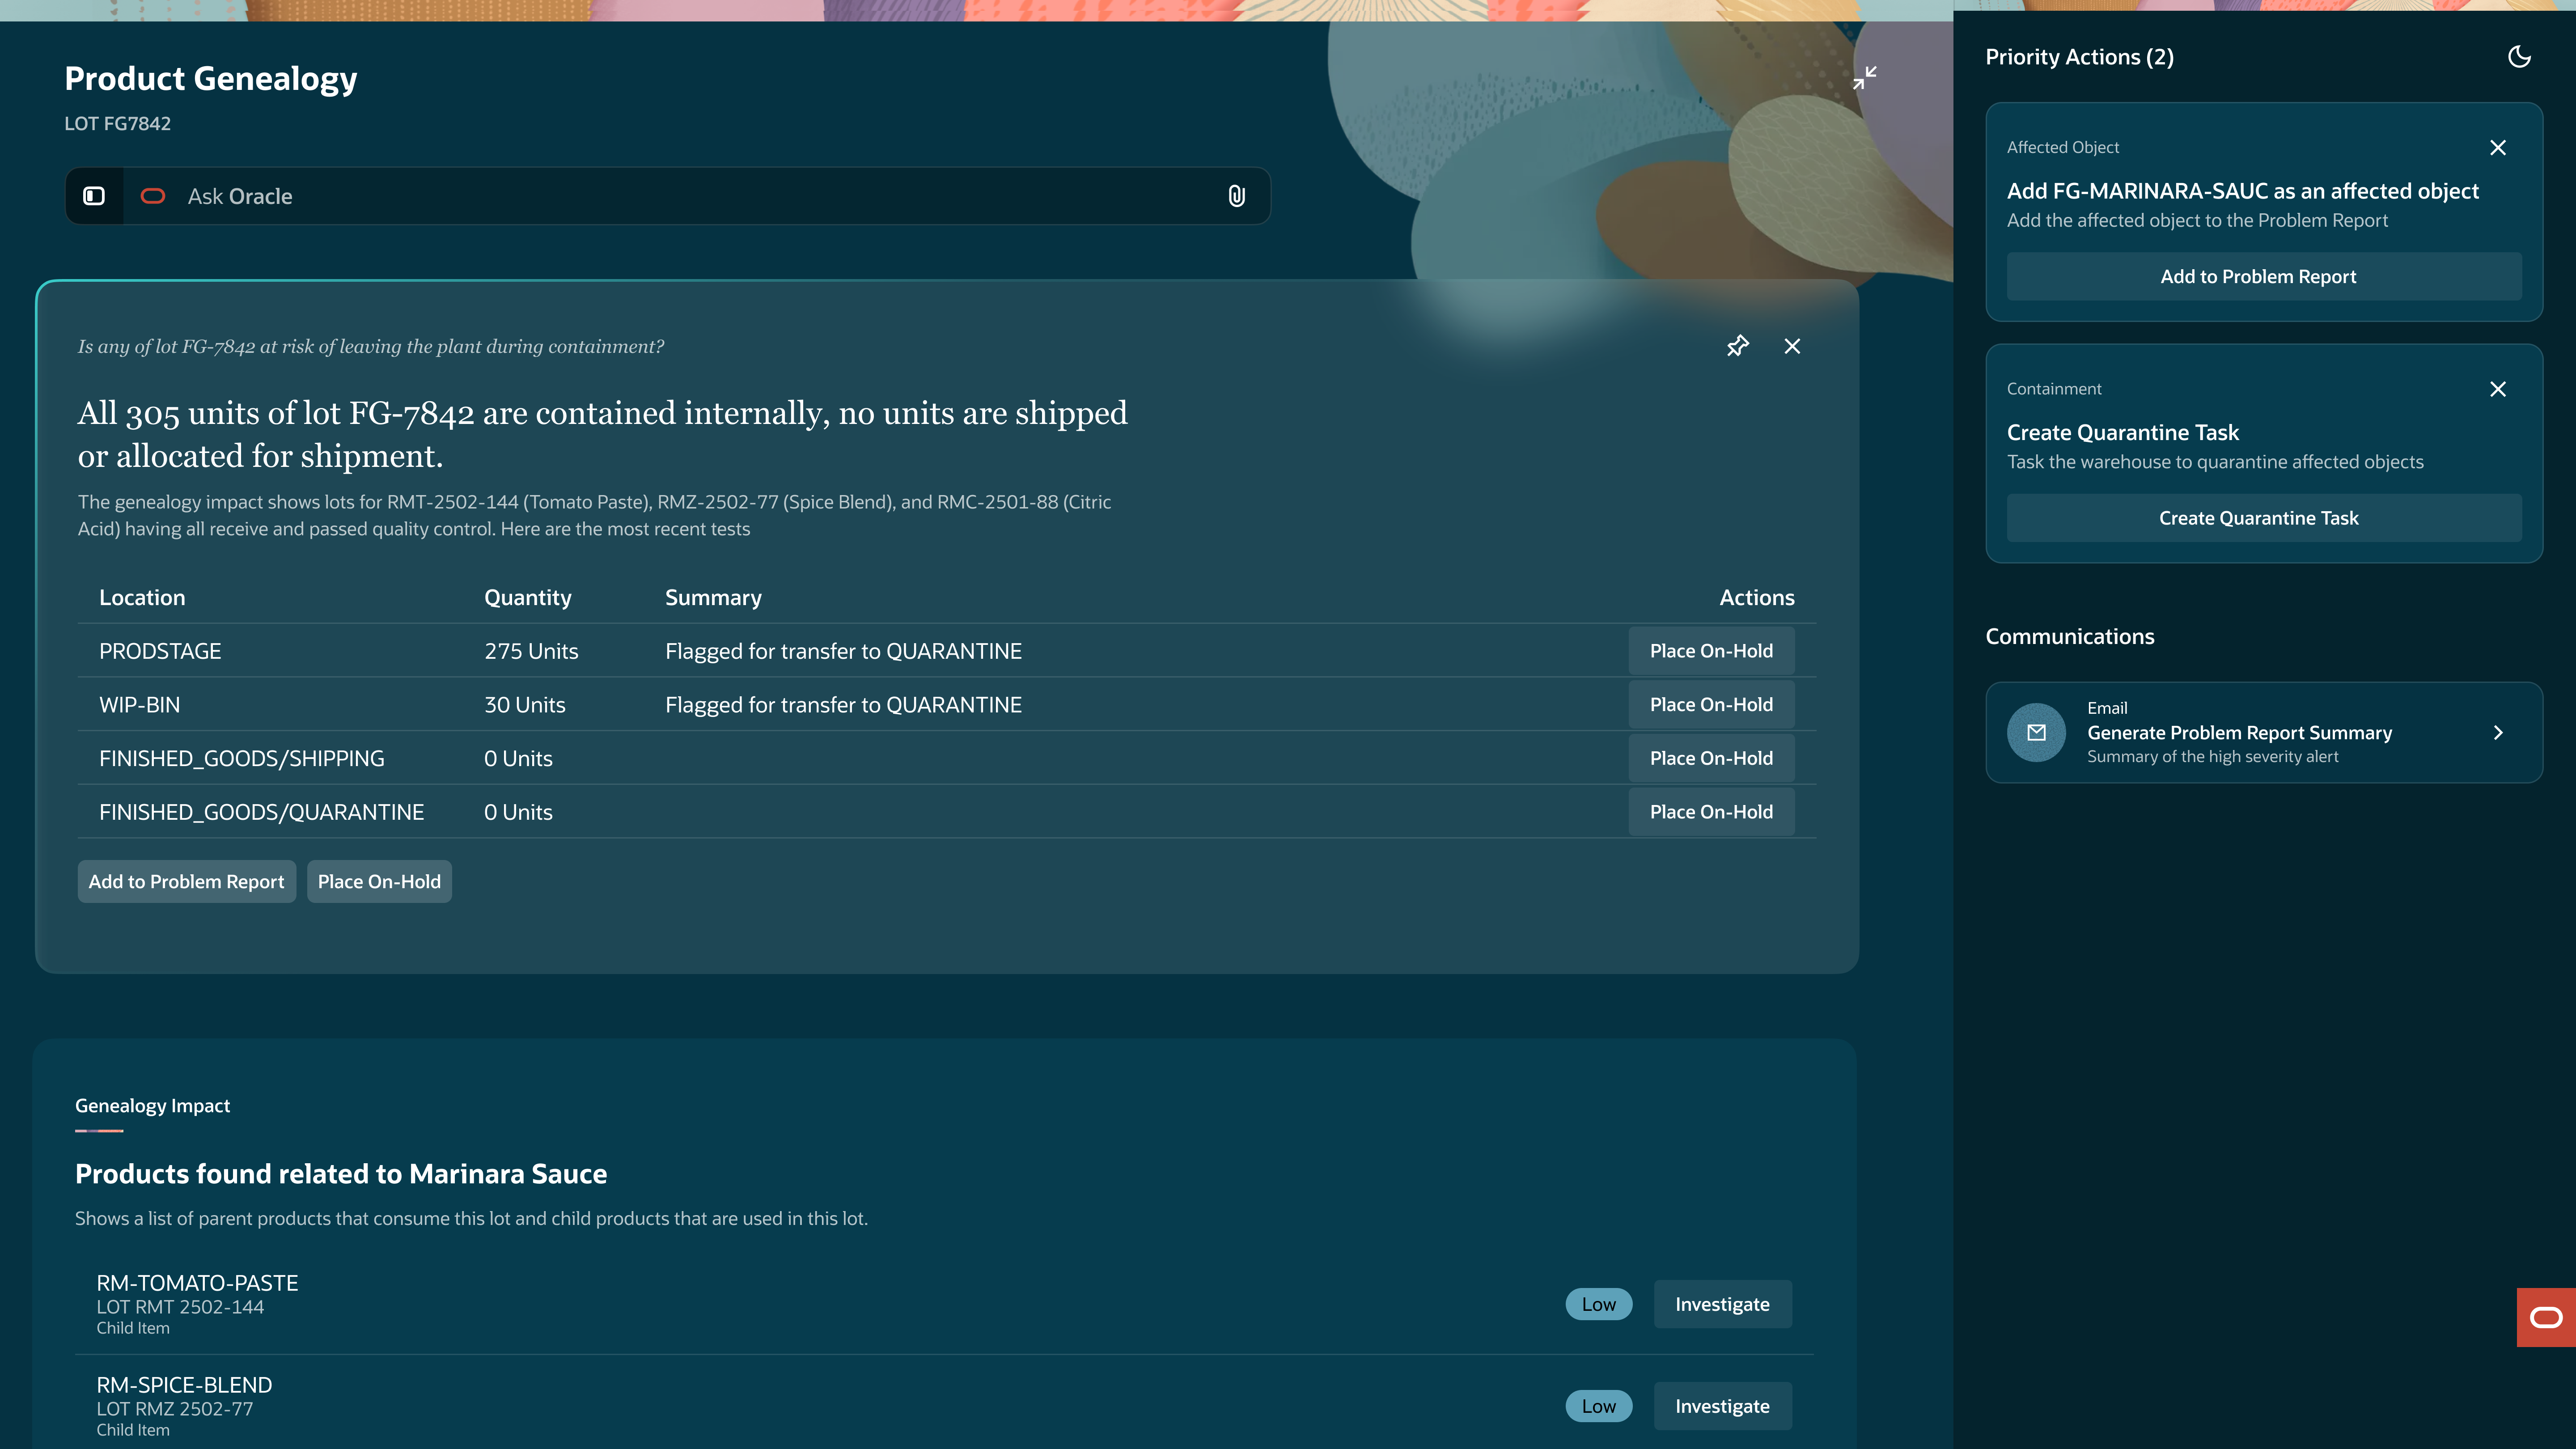Place FINISHED_GOODS/QUARANTINE on hold

(x=1711, y=812)
